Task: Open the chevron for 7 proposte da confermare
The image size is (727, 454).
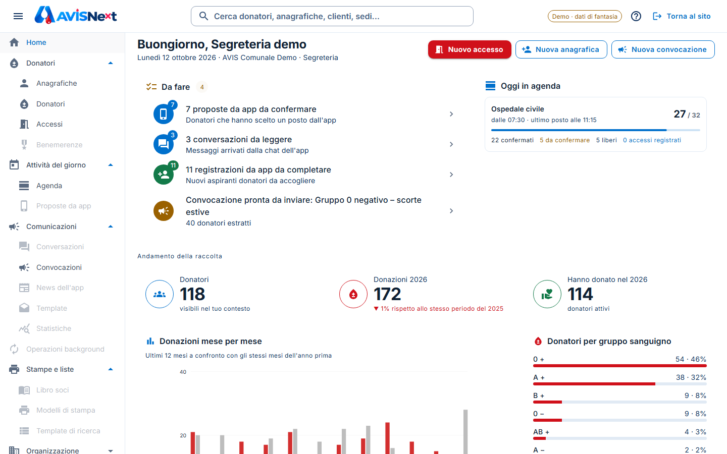Action: pos(451,114)
